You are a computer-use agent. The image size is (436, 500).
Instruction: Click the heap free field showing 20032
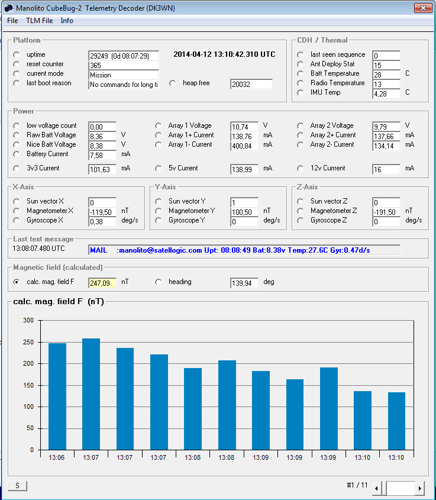251,84
